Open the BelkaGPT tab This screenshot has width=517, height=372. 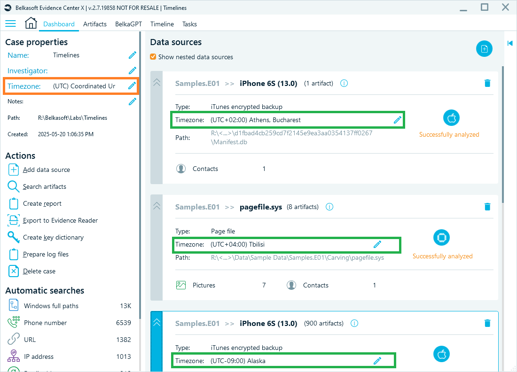129,24
